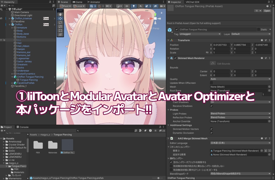Check 有効無効状態に関するアニメーションをコピーする option
The image size is (275, 180).
171,170
